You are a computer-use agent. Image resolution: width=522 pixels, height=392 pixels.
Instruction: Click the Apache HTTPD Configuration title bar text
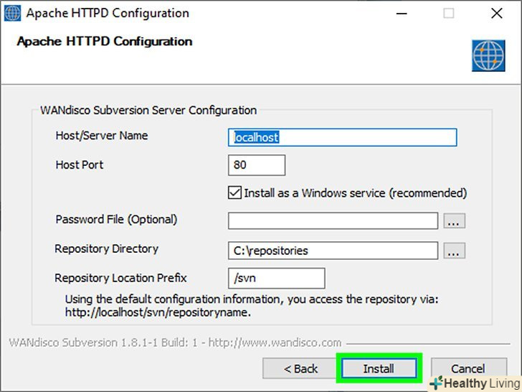pyautogui.click(x=108, y=14)
